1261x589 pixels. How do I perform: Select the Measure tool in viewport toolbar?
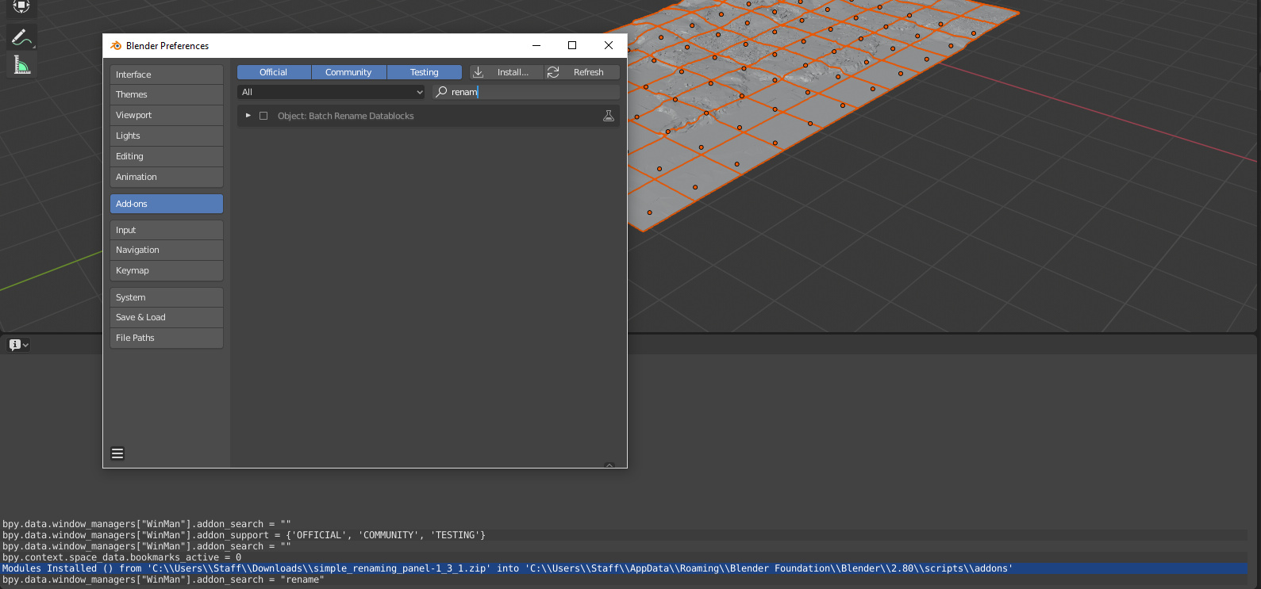(21, 65)
